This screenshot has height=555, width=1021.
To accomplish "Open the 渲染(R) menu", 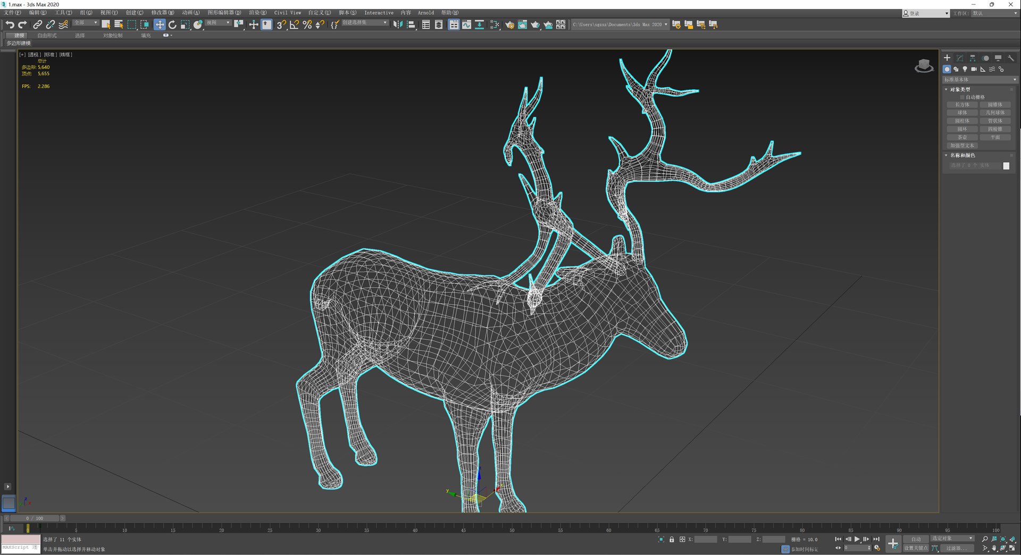I will pyautogui.click(x=257, y=13).
